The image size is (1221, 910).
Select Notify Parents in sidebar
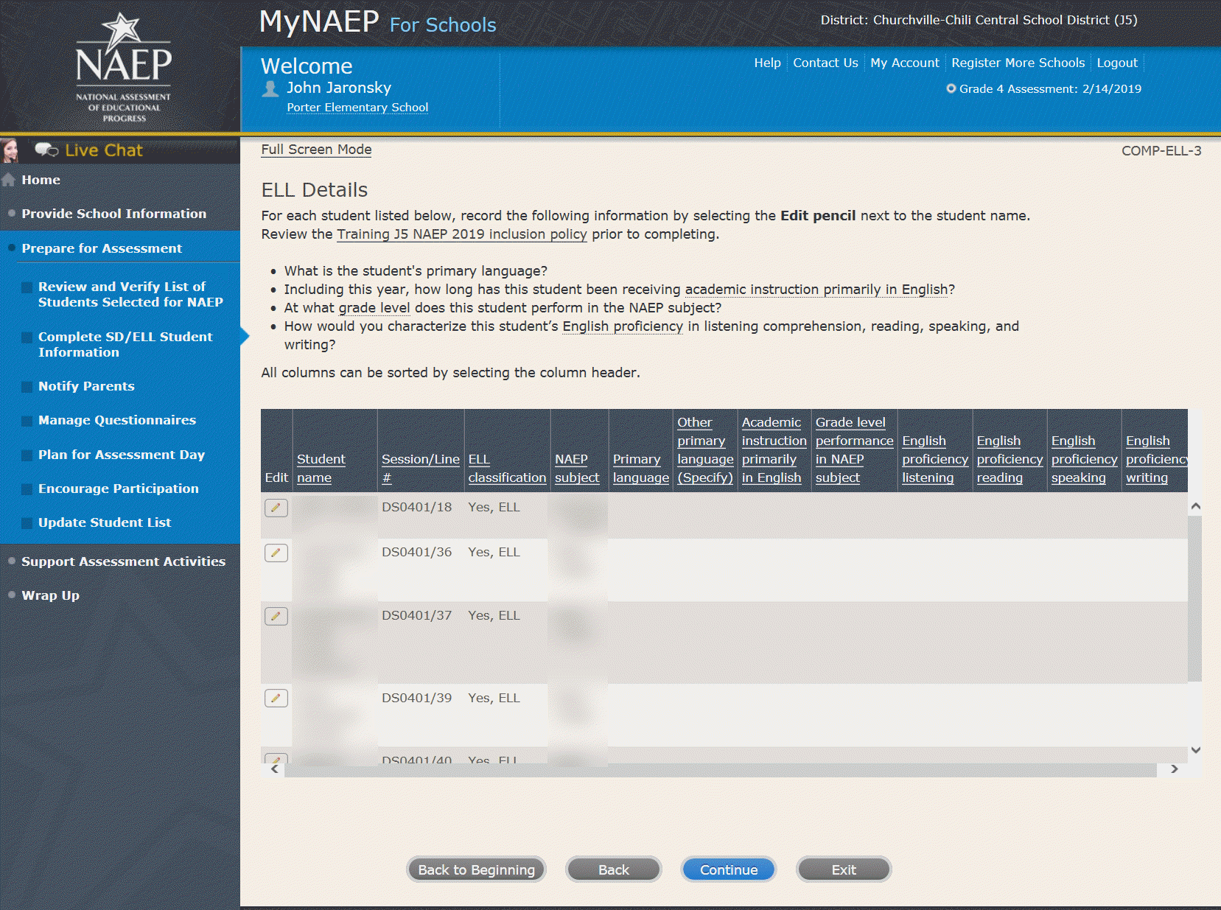click(x=86, y=386)
